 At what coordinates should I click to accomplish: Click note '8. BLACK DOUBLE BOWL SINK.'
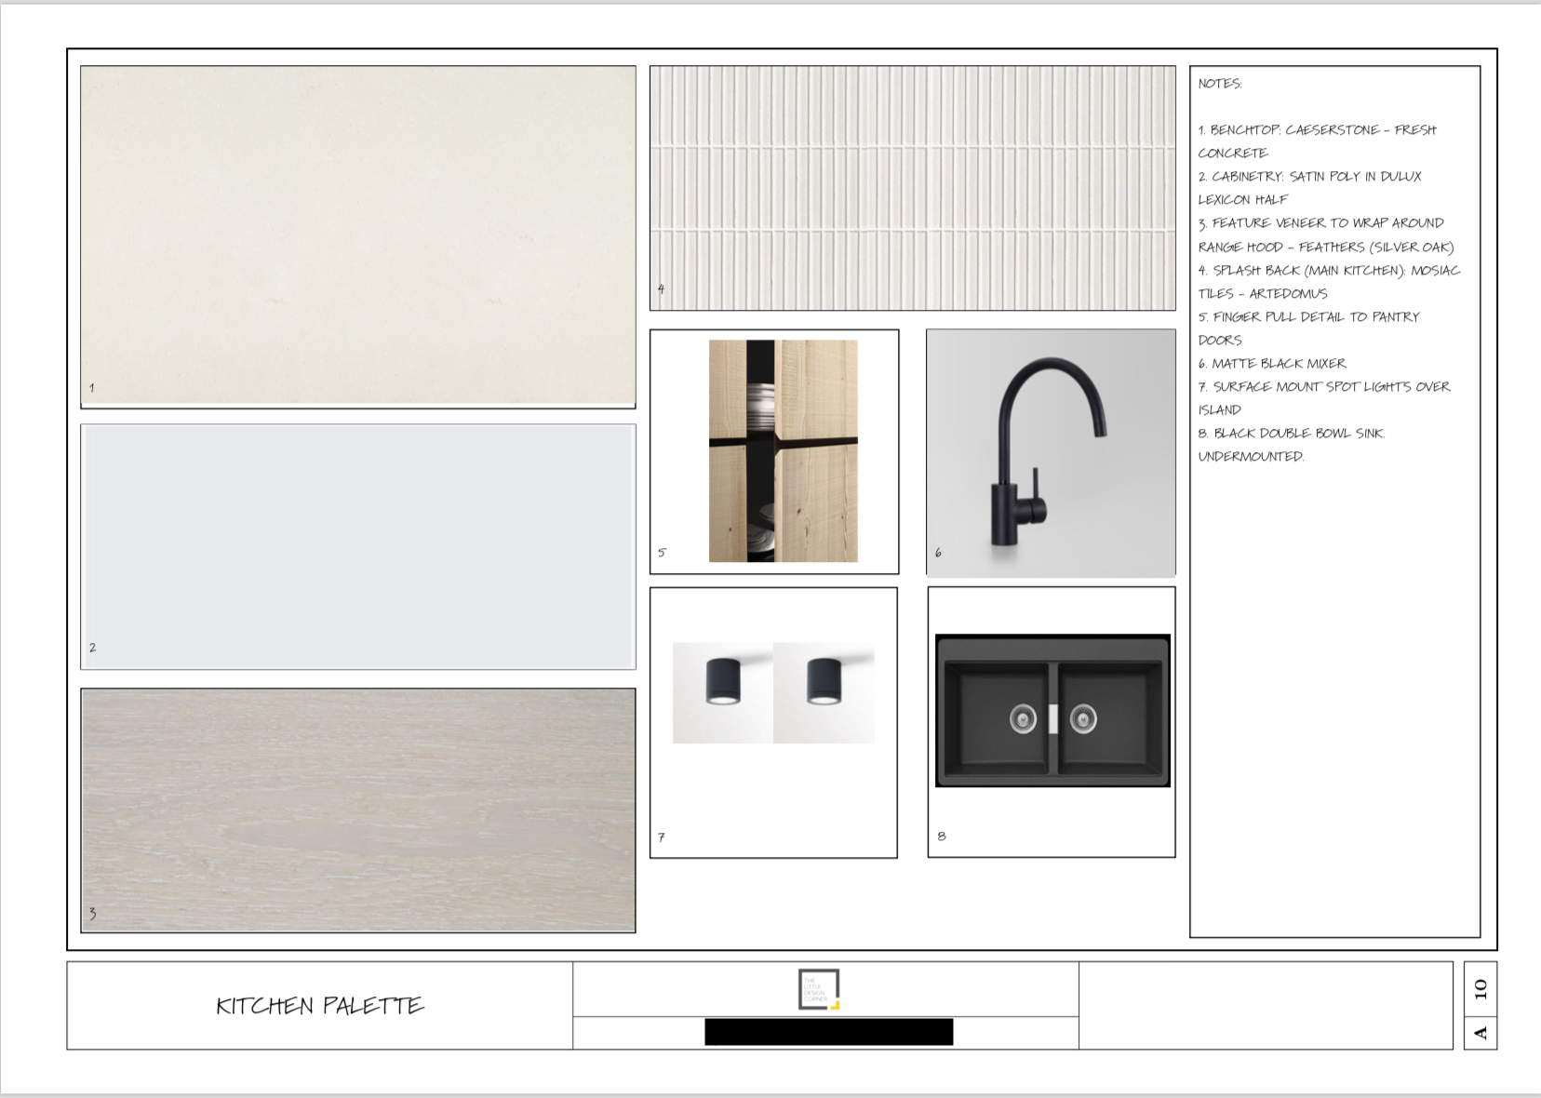(x=1292, y=434)
